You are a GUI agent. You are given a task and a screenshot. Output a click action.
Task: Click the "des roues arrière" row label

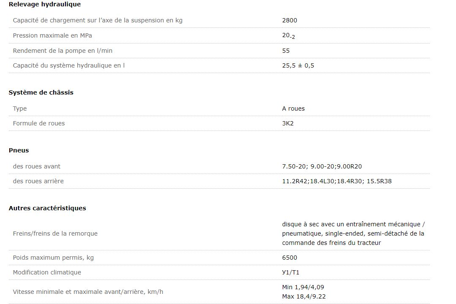38,181
